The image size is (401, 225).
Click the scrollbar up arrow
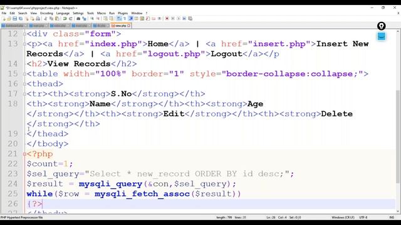pyautogui.click(x=398, y=31)
